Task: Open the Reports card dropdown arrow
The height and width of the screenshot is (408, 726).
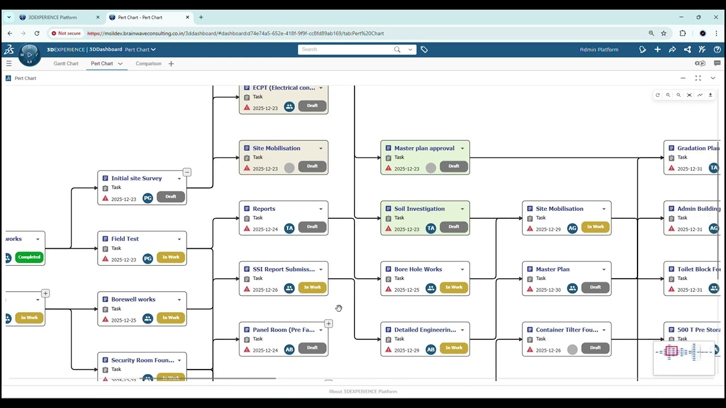Action: point(320,209)
